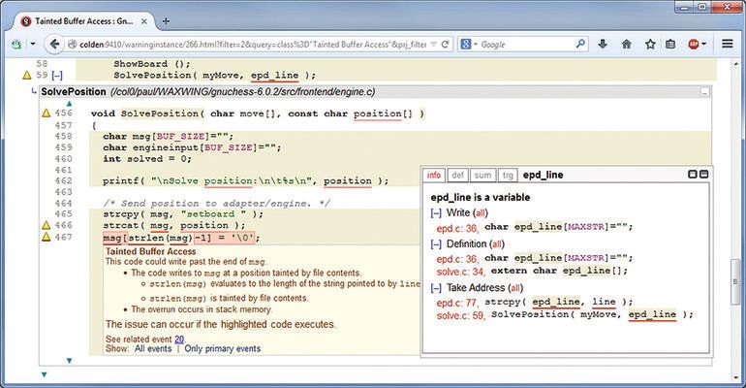
Task: Open a new tab with the plus button
Action: [x=166, y=21]
